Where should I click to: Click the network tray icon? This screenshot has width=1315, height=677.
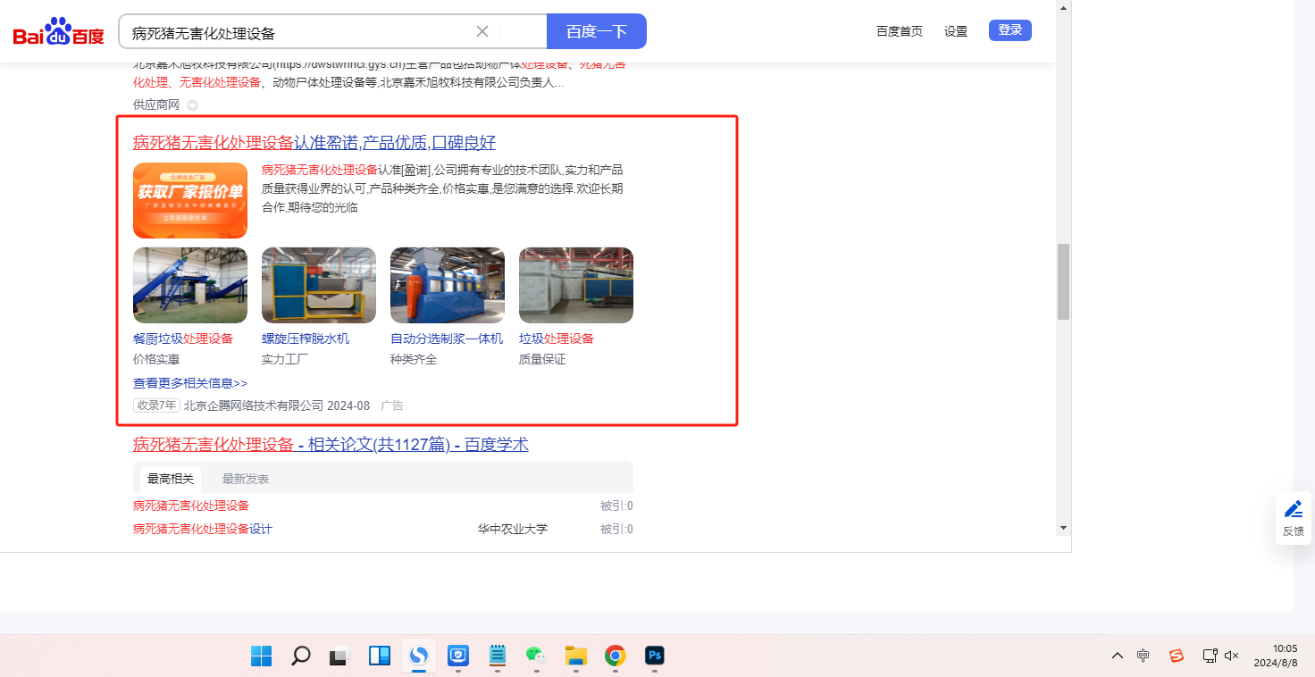click(1210, 656)
